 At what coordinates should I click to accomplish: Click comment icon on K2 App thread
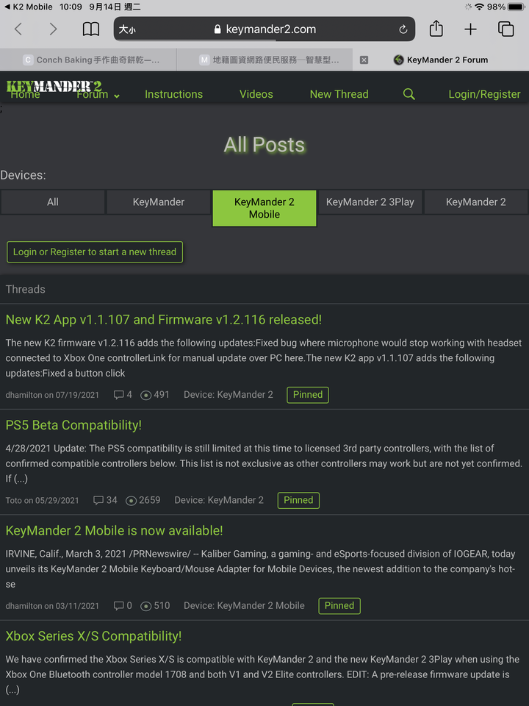119,395
